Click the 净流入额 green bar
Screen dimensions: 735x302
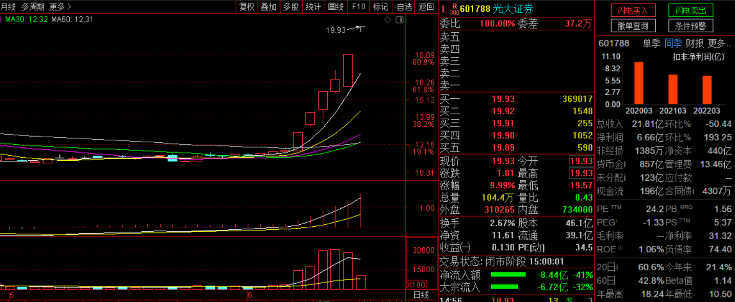click(508, 274)
